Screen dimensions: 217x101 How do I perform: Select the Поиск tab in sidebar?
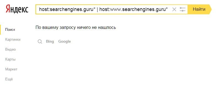click(x=10, y=30)
